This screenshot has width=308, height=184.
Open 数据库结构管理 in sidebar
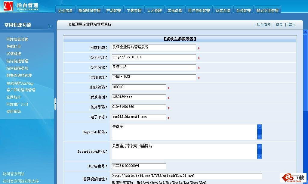pos(19,76)
